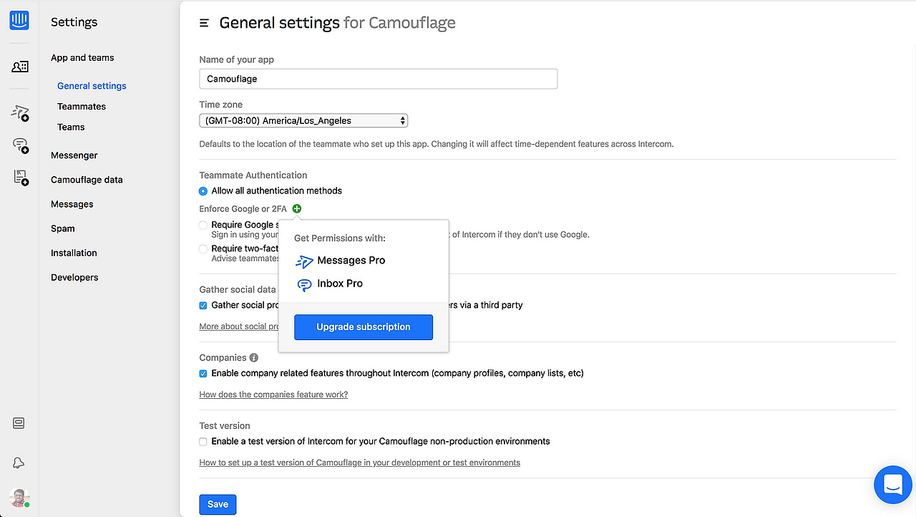This screenshot has width=916, height=517.
Task: Uncheck Enable company related features checkbox
Action: pos(203,373)
